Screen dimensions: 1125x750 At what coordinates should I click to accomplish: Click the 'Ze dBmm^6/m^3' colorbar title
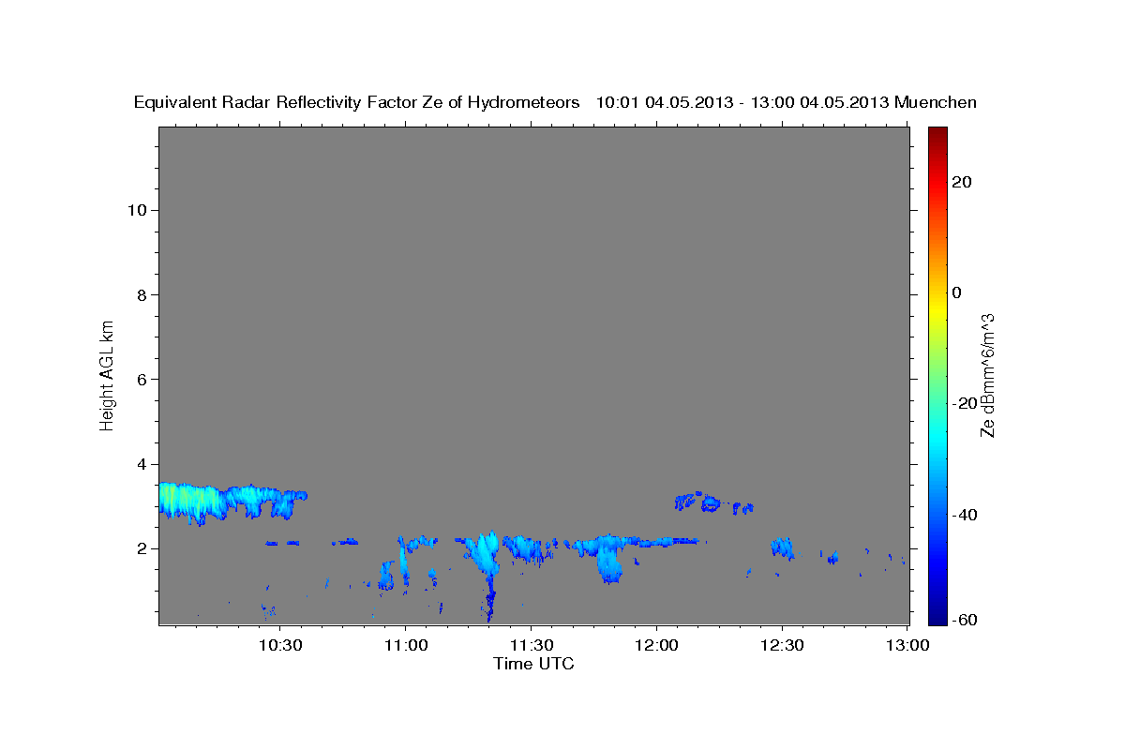987,375
